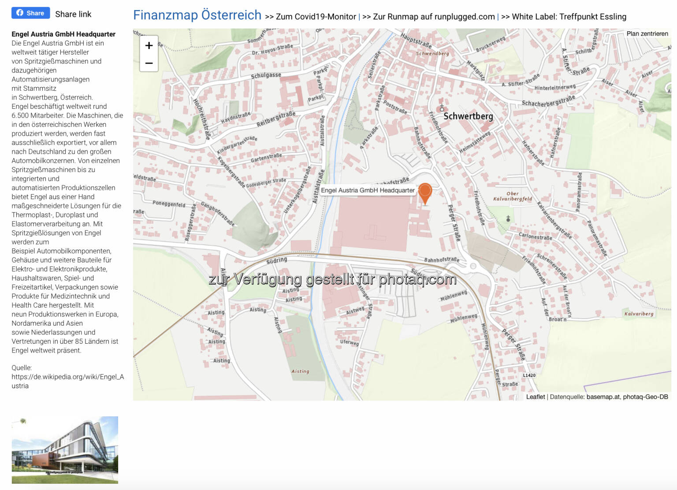Open the Leaflet attribution link
This screenshot has width=677, height=490.
click(x=535, y=397)
